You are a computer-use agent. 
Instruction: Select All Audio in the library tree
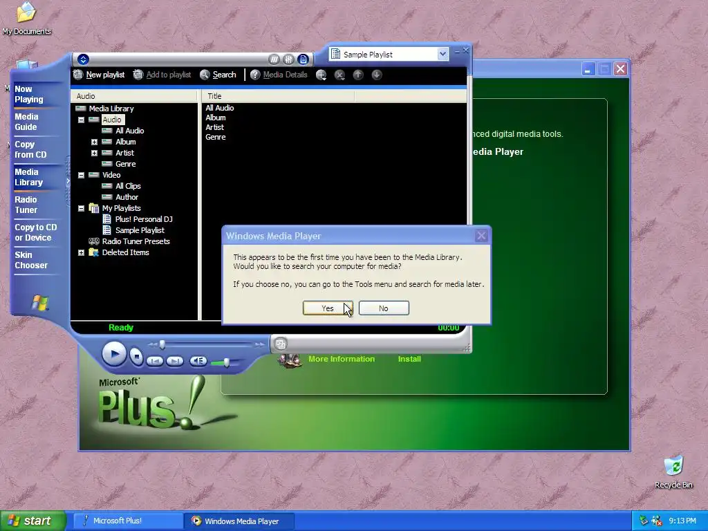pyautogui.click(x=129, y=131)
